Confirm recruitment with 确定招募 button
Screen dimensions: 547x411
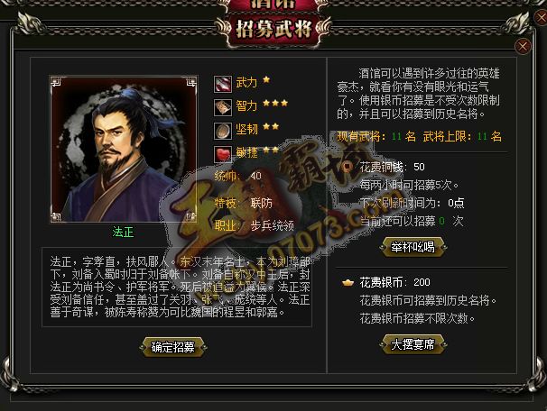click(173, 347)
